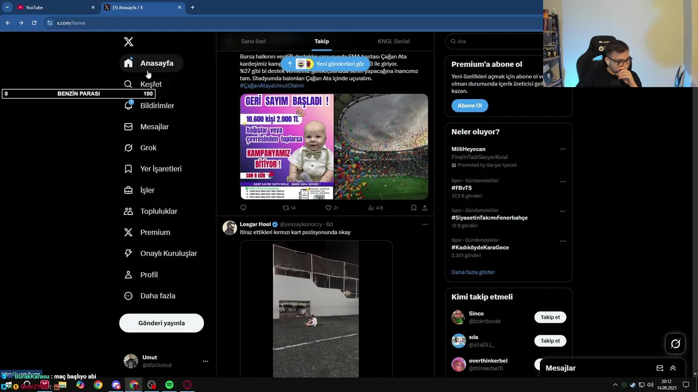Follow sıla with Takip et

coord(550,341)
